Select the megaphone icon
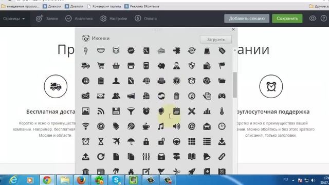The height and width of the screenshot is (185, 329). (x=131, y=96)
